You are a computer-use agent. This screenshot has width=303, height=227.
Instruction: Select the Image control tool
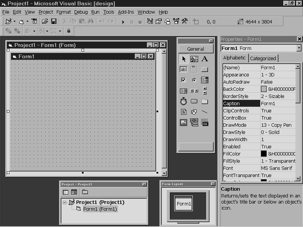pos(183,122)
